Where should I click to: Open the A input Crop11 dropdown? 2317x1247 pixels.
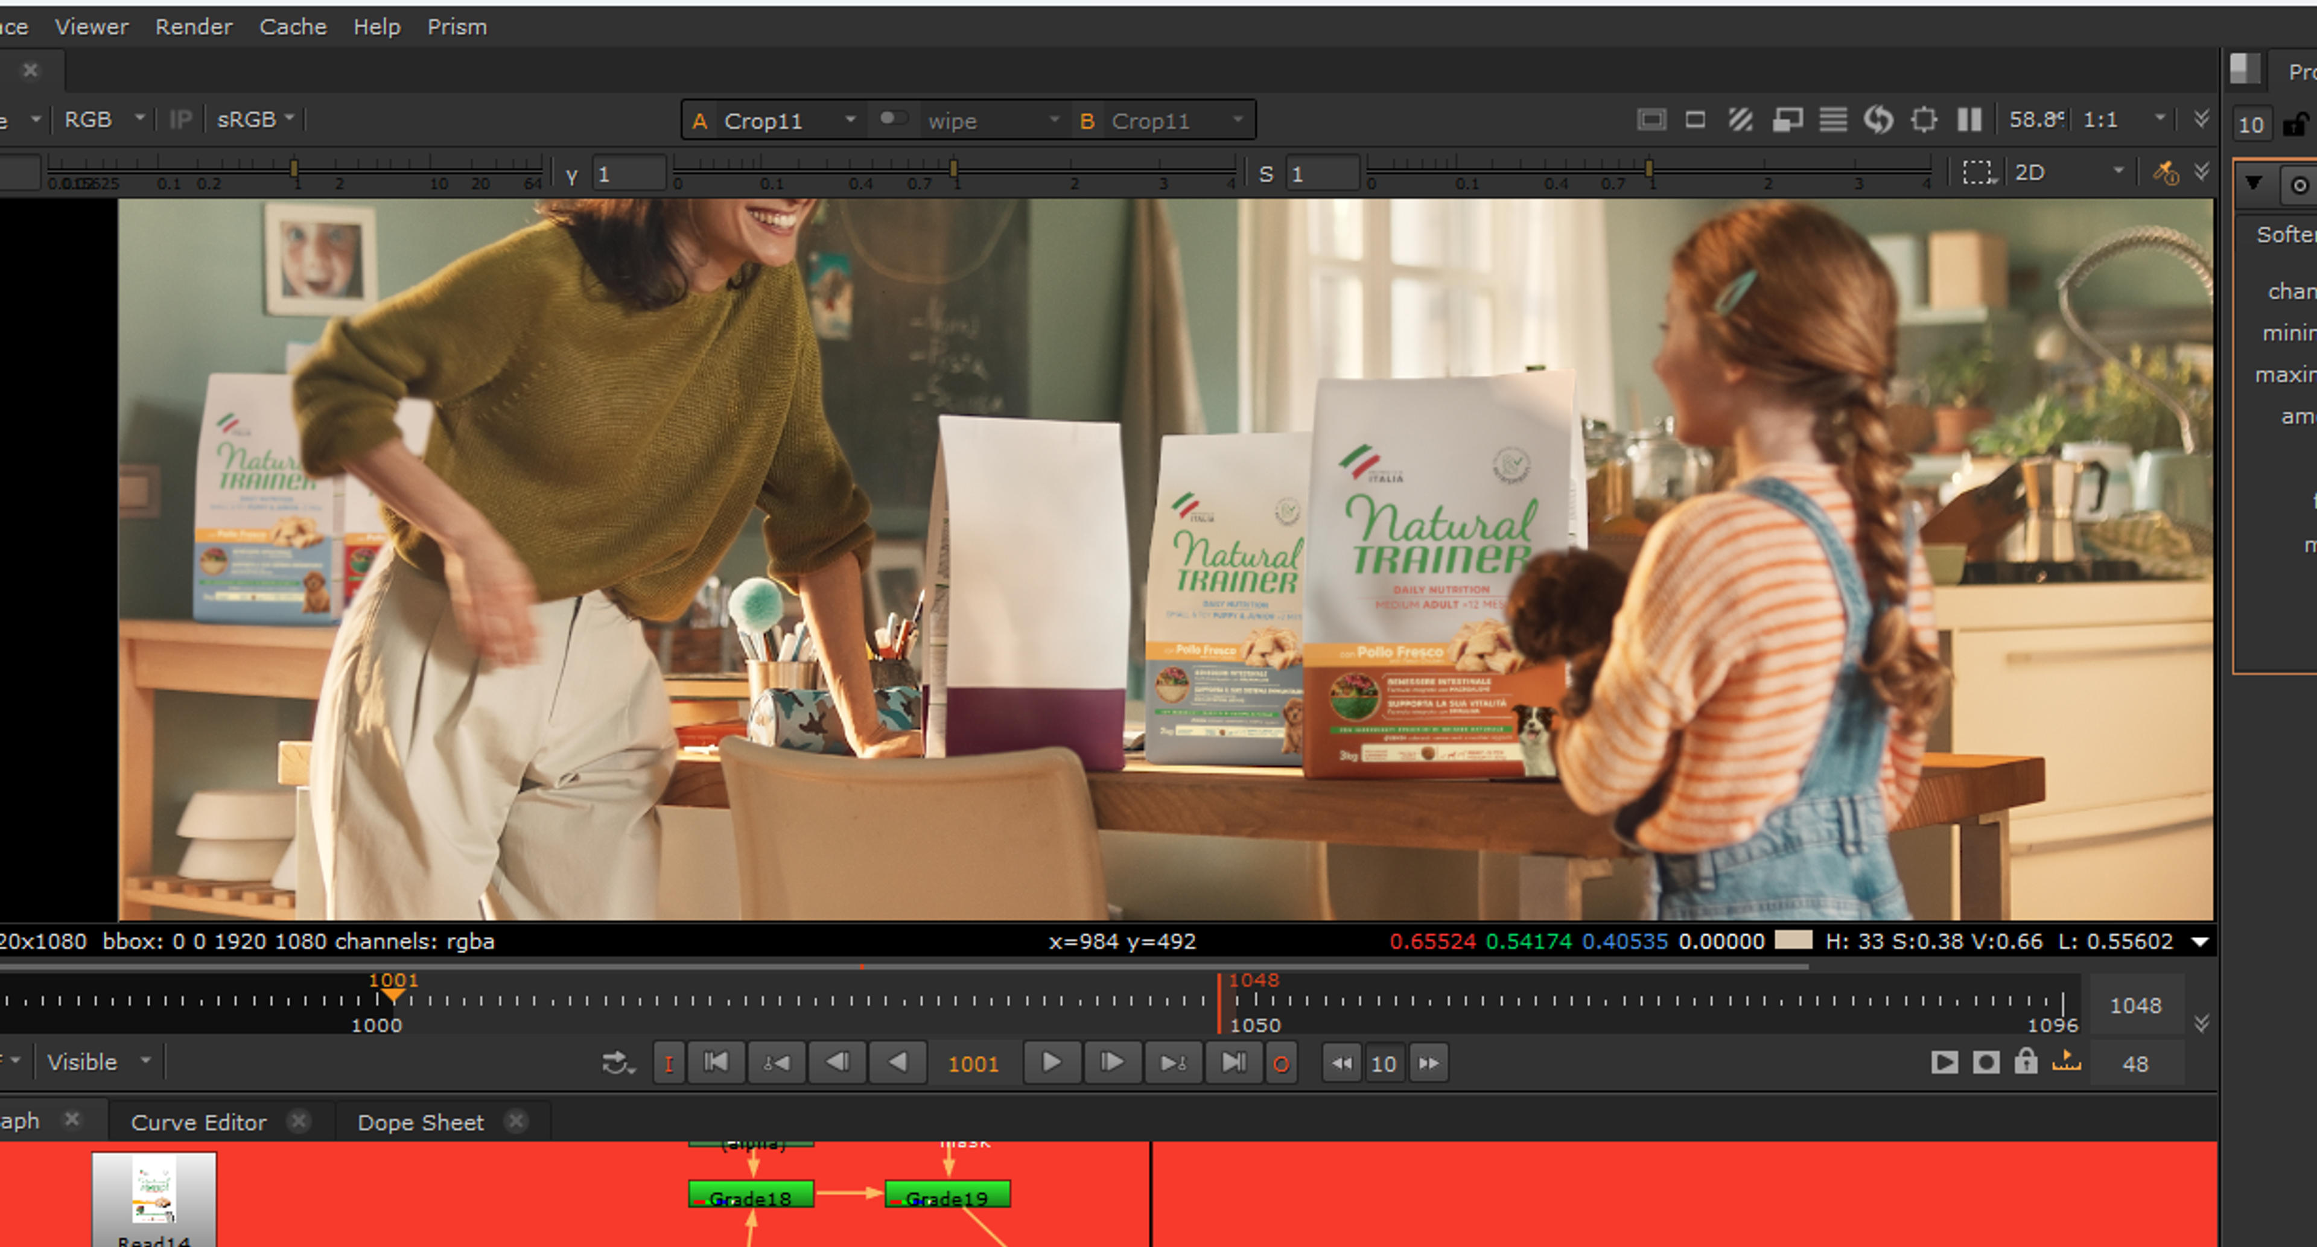[774, 121]
